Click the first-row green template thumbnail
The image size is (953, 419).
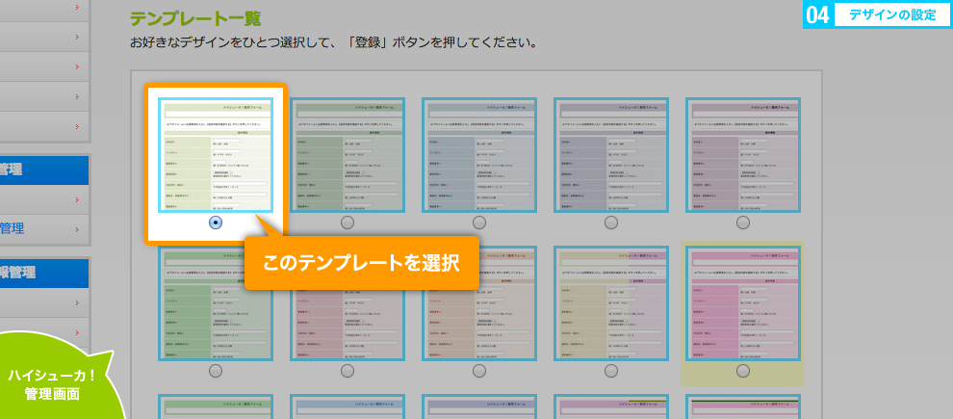click(x=348, y=155)
